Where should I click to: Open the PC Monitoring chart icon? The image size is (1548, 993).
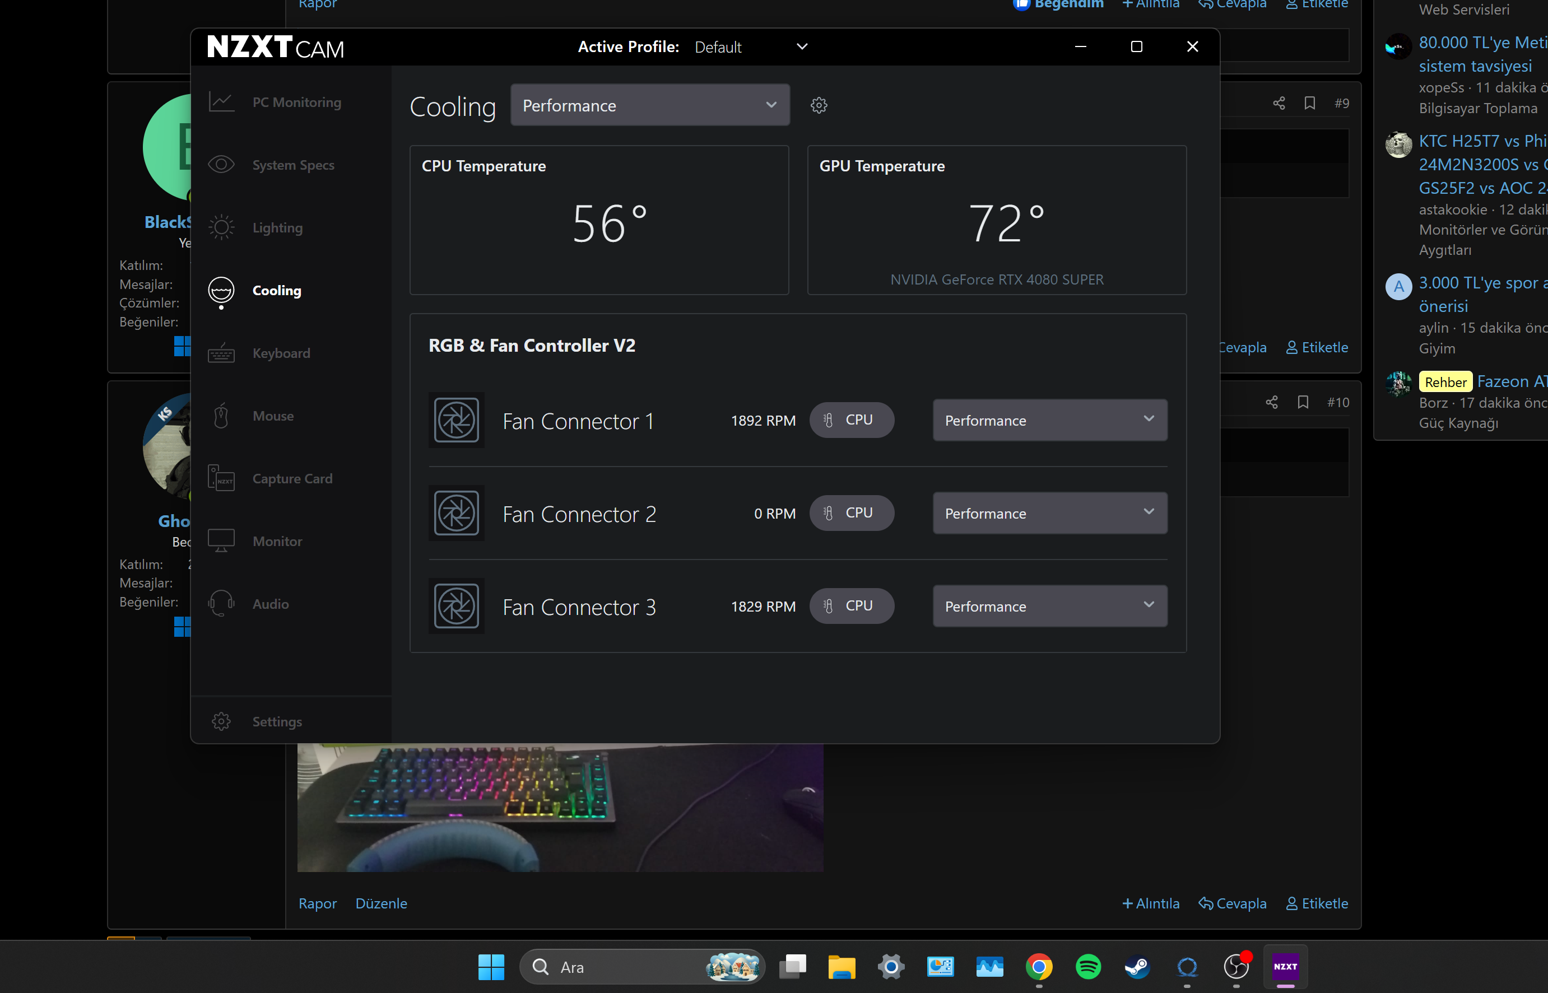[221, 102]
